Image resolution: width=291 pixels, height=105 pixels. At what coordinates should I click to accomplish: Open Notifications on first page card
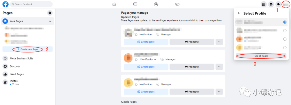pyautogui.click(x=144, y=35)
